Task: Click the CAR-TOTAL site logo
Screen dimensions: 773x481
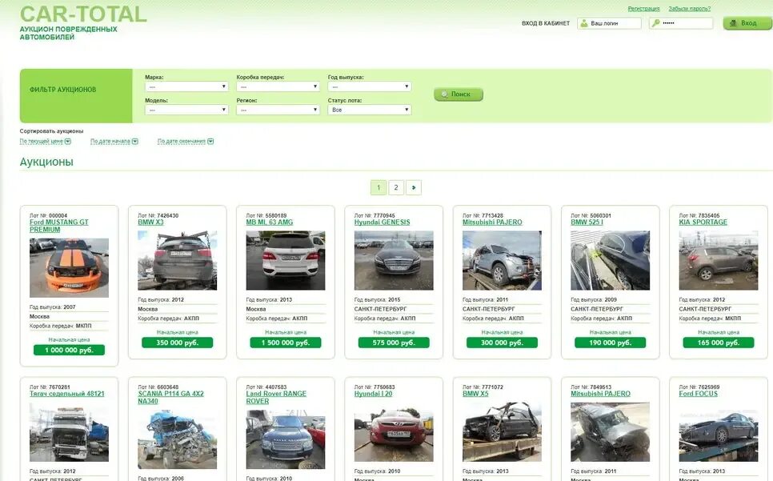Action: click(83, 14)
